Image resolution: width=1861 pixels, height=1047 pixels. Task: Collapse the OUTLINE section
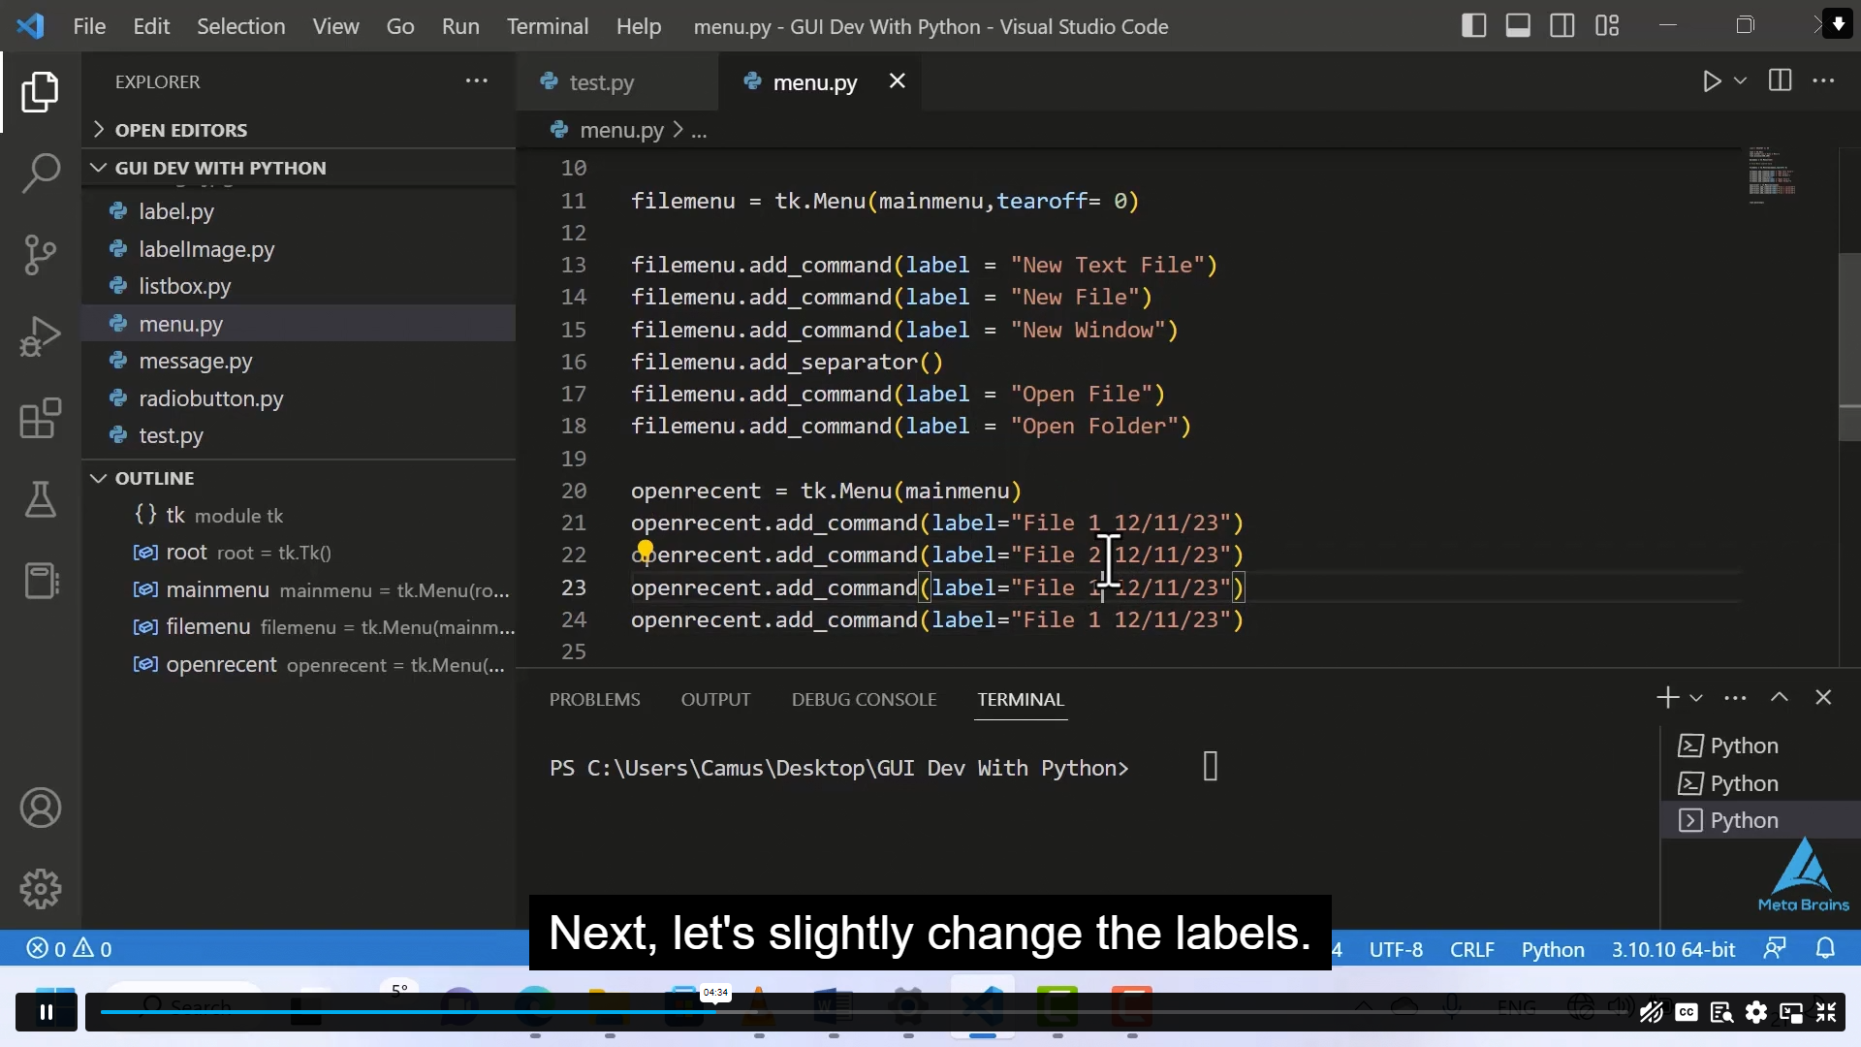click(98, 478)
